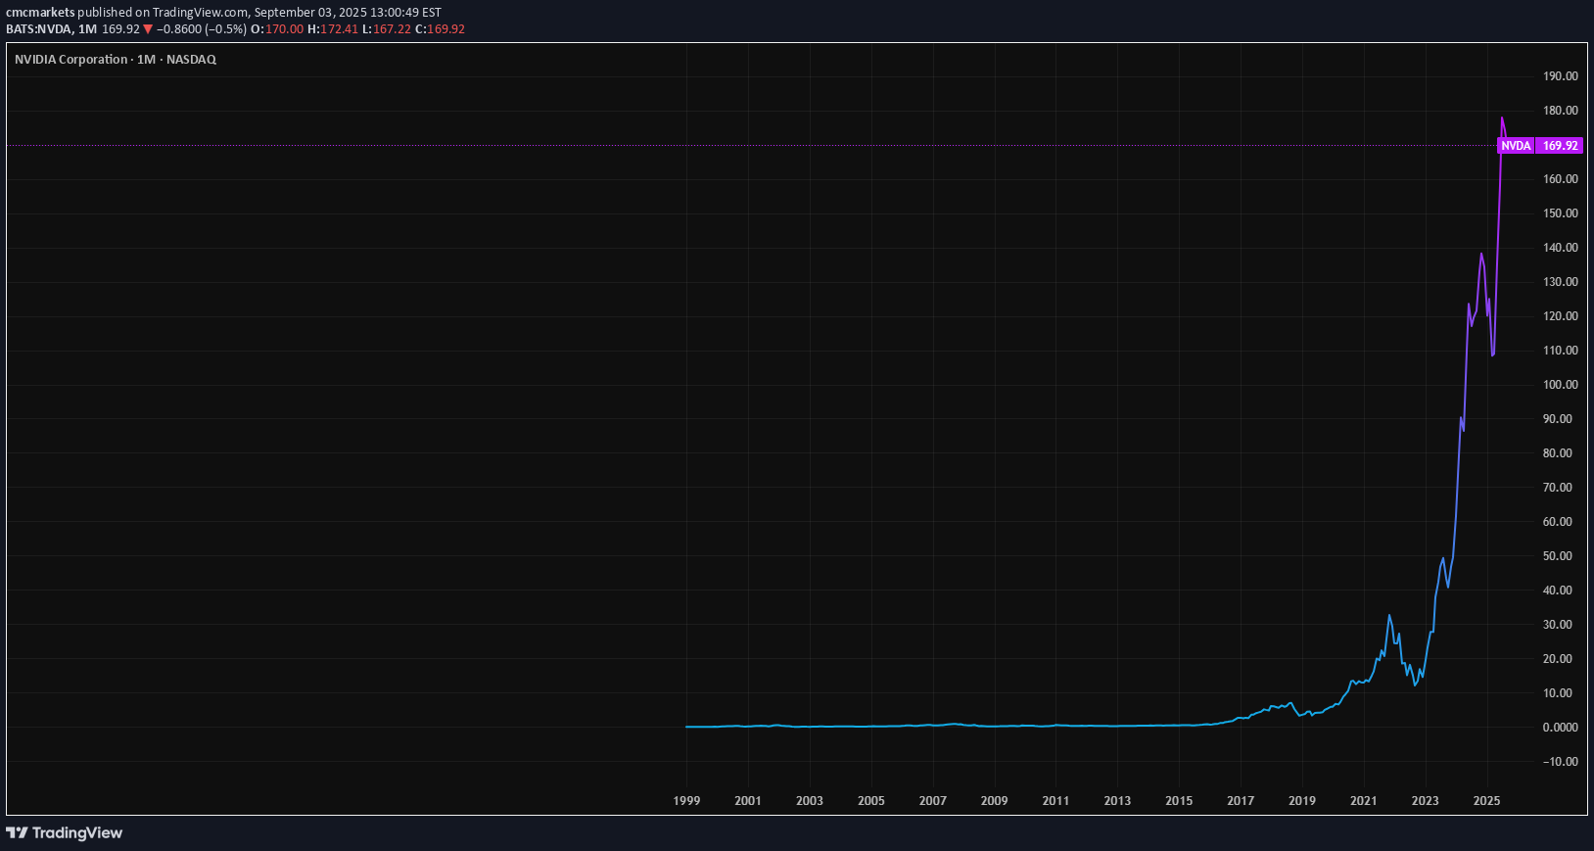Click the 30.00 price axis label
The image size is (1594, 851).
pyautogui.click(x=1558, y=625)
